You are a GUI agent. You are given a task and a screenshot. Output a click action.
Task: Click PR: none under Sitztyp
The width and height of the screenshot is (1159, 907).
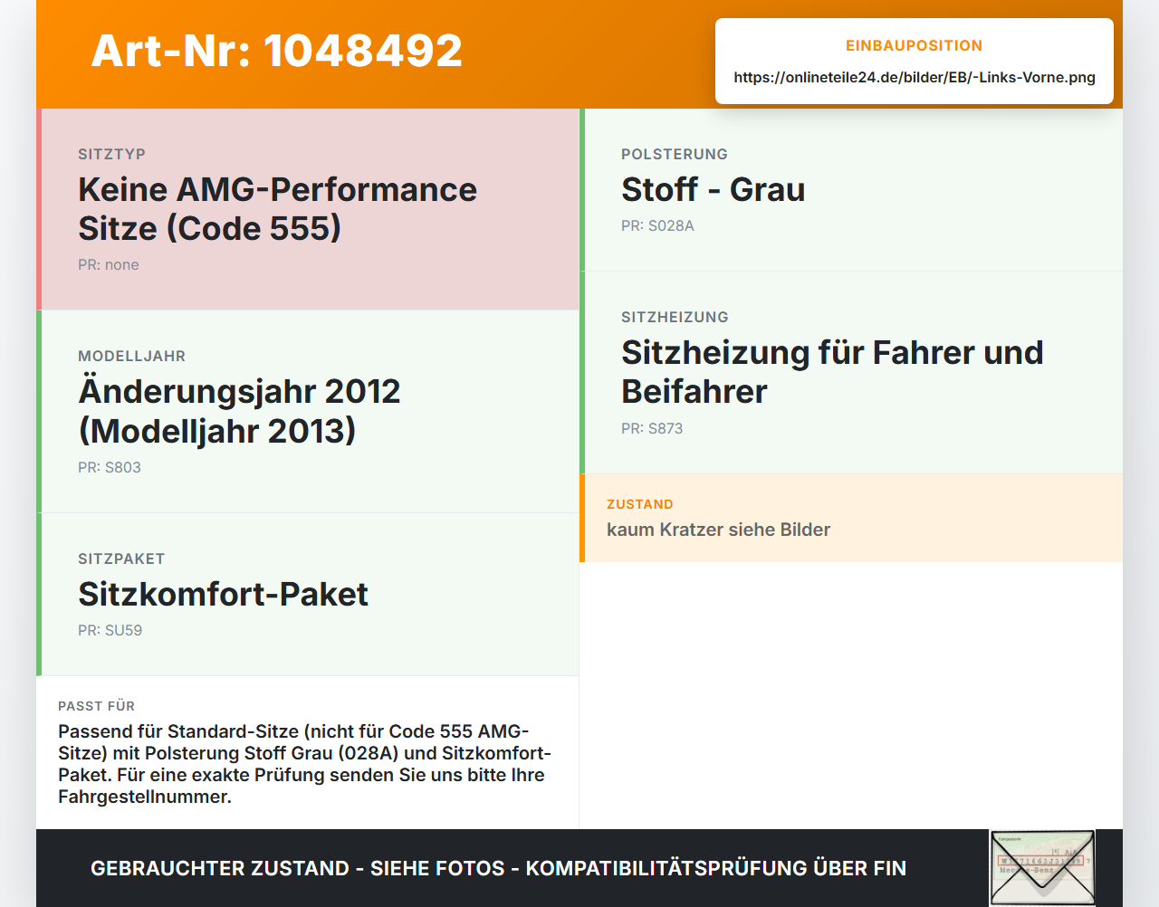point(109,265)
